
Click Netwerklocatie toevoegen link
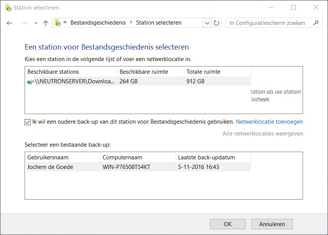tap(269, 122)
